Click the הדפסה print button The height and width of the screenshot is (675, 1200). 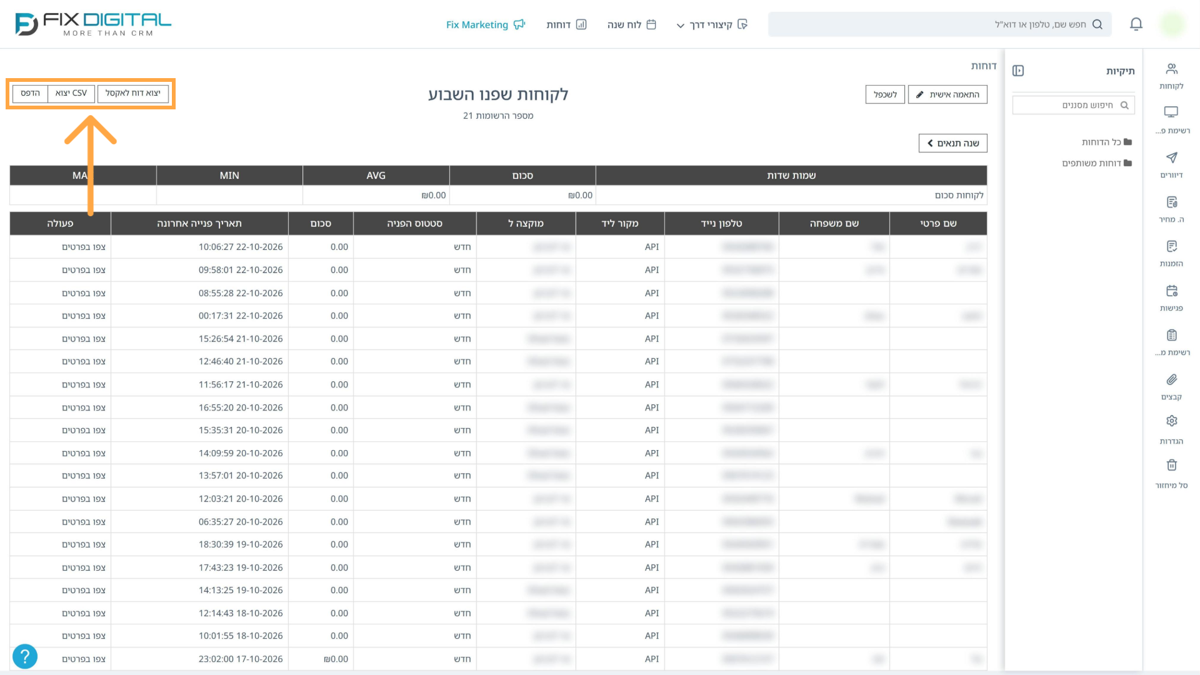30,93
